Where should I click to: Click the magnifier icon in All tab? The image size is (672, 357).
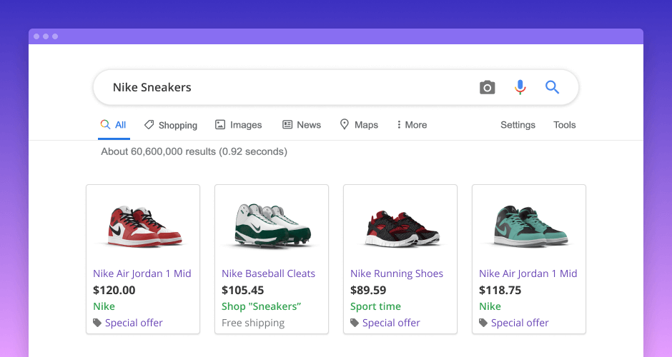tap(105, 124)
